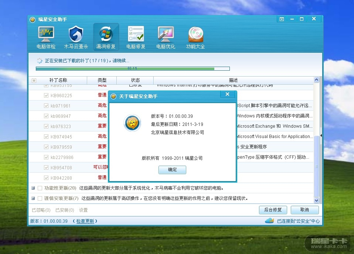
Task: Toggle checkbox for patch KB979559
Action: pos(46,147)
